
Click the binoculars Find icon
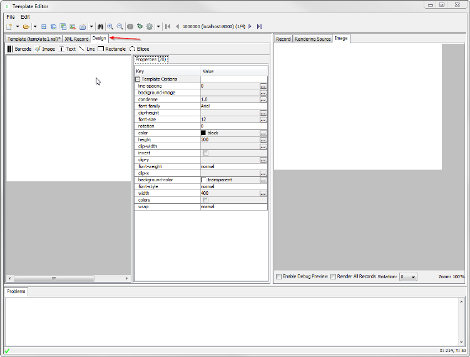[x=100, y=27]
